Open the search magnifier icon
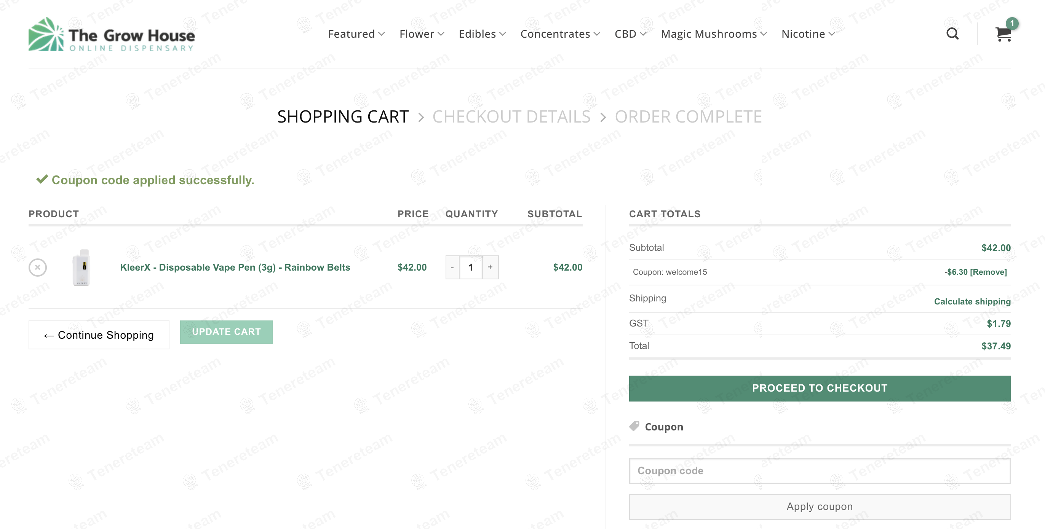Image resolution: width=1045 pixels, height=529 pixels. pos(952,33)
